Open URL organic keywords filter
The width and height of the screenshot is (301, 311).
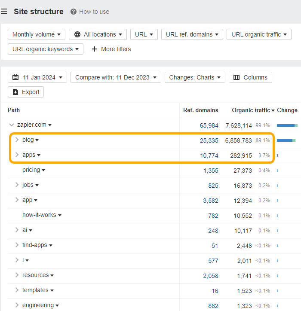(46, 49)
